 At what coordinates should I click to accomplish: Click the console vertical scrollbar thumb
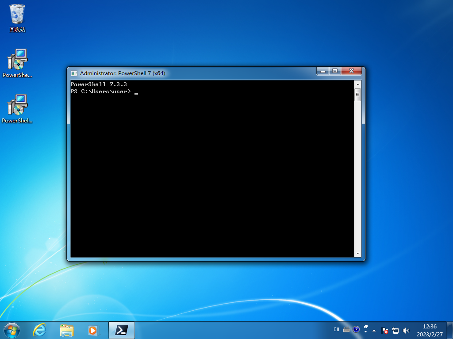click(x=357, y=95)
